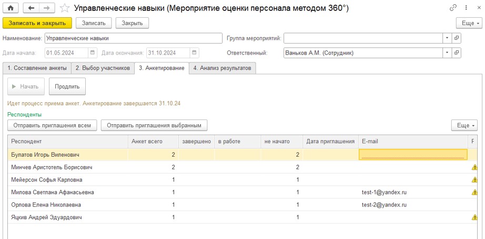The height and width of the screenshot is (239, 485).
Task: Open 4. Анализ результатов tab
Action: [223, 68]
